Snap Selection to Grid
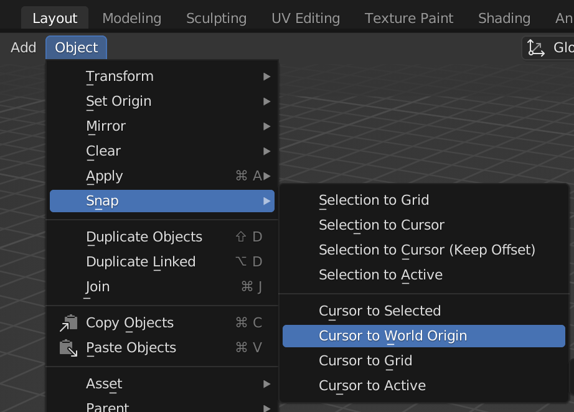574x412 pixels. (x=423, y=200)
